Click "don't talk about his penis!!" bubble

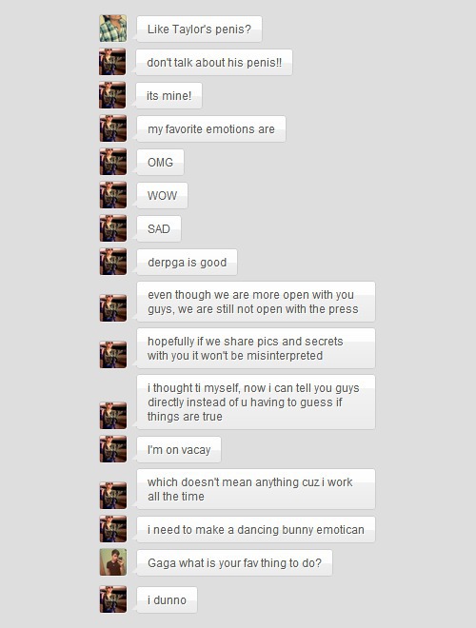coord(214,63)
